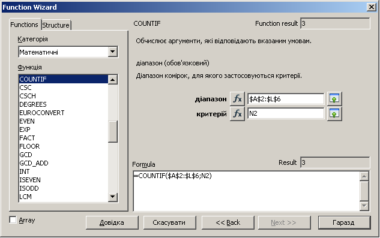Click the Formula box scroll-up arrow
Screen dimensions: 380x238
[364, 176]
